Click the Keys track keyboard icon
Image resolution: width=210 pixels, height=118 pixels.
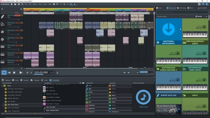click(x=3, y=47)
